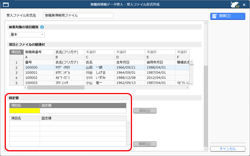Close the dialog with the X button
Screen dimensions: 250x156
[x=244, y=5]
